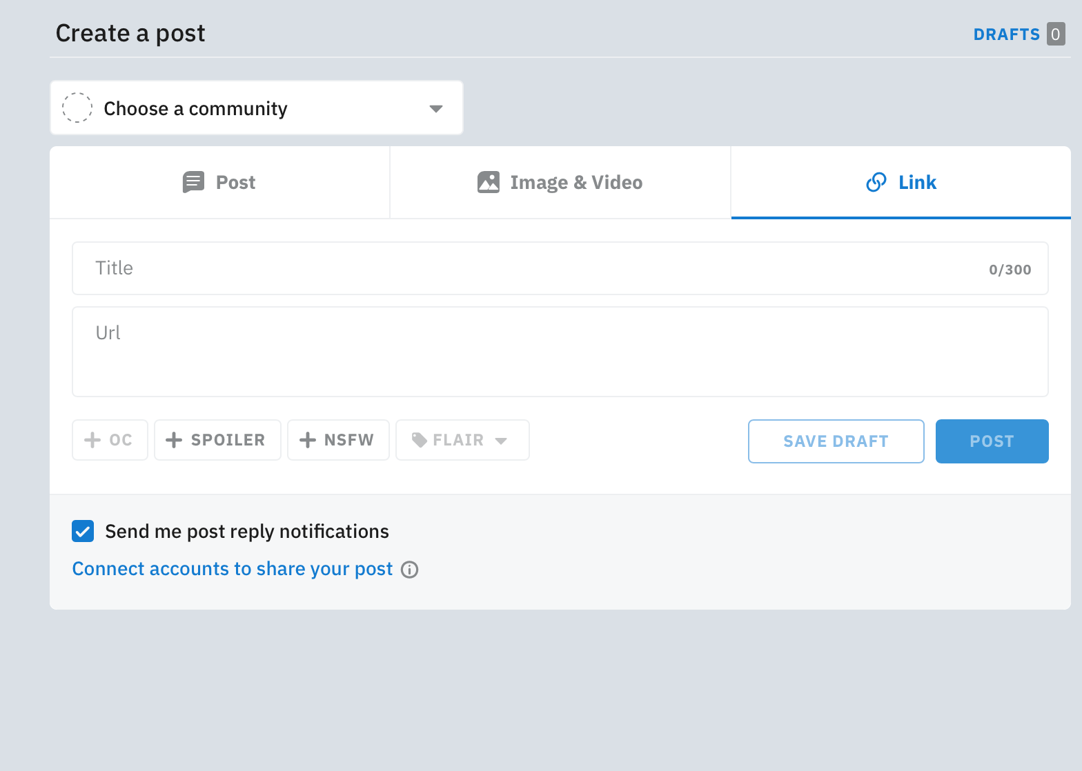Screen dimensions: 1082x771
Task: Click the text post icon in Post tab
Action: click(x=193, y=183)
